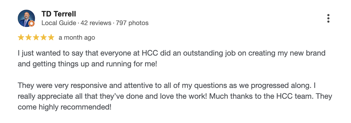Open the three-dot more options menu

coord(328,18)
